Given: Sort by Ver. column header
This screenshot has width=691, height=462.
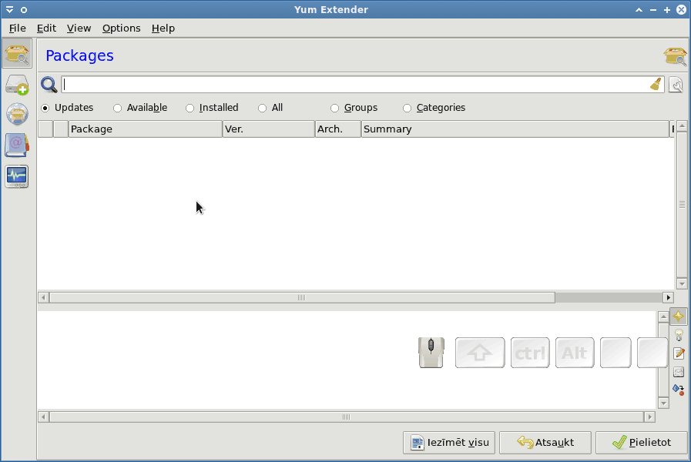Looking at the screenshot, I should (269, 129).
